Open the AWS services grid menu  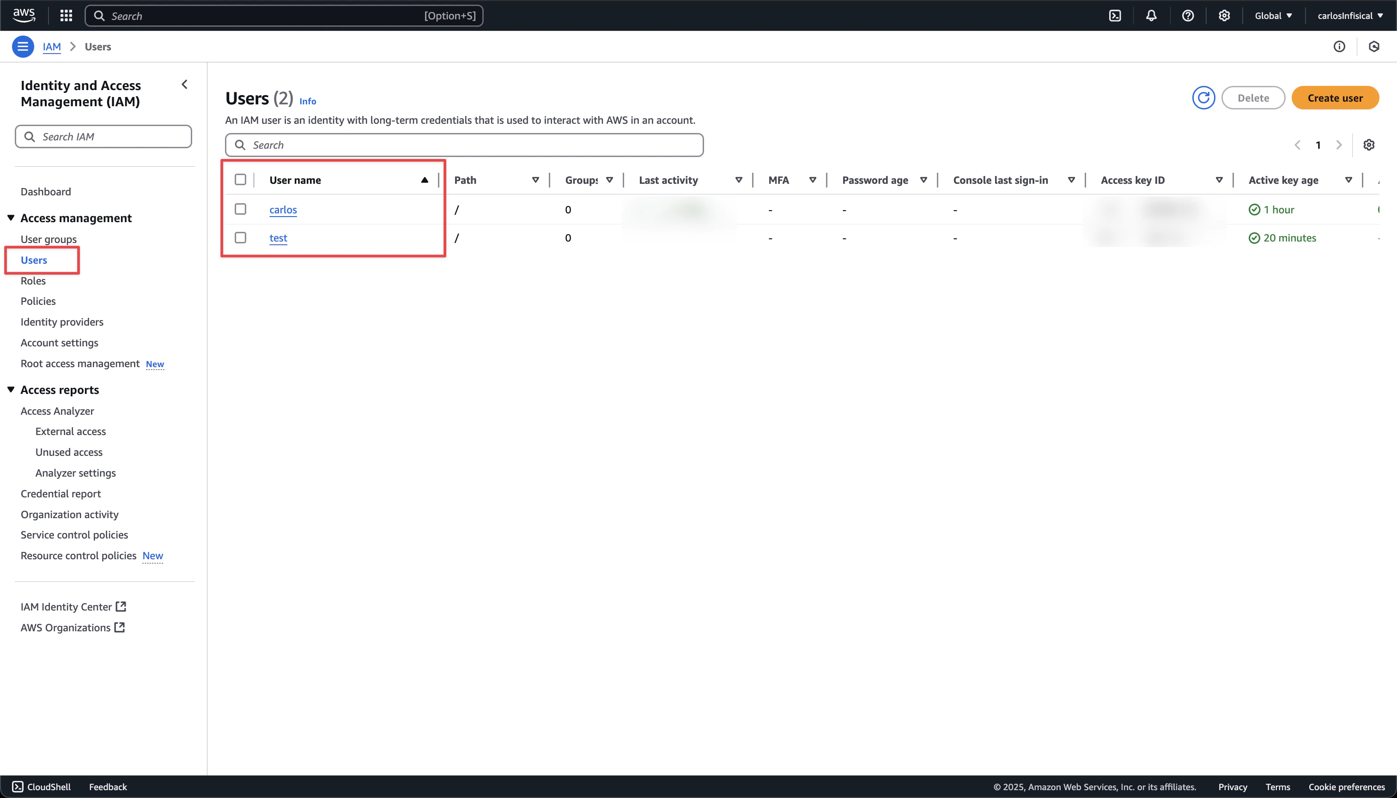coord(67,15)
